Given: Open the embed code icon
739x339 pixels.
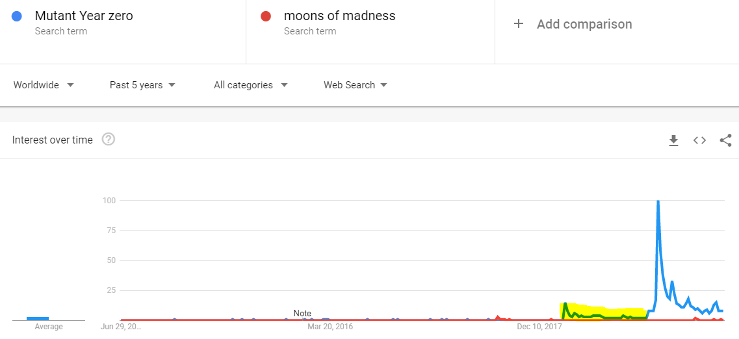Looking at the screenshot, I should (x=699, y=140).
